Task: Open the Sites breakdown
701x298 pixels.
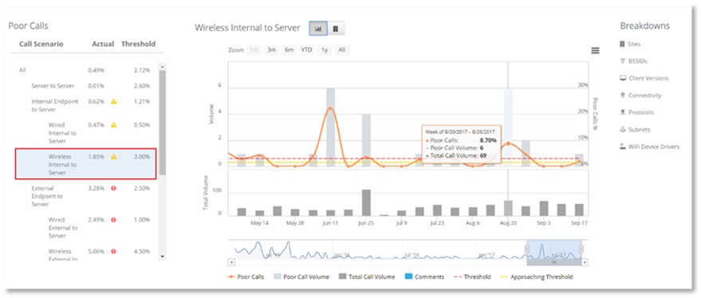Action: 630,45
